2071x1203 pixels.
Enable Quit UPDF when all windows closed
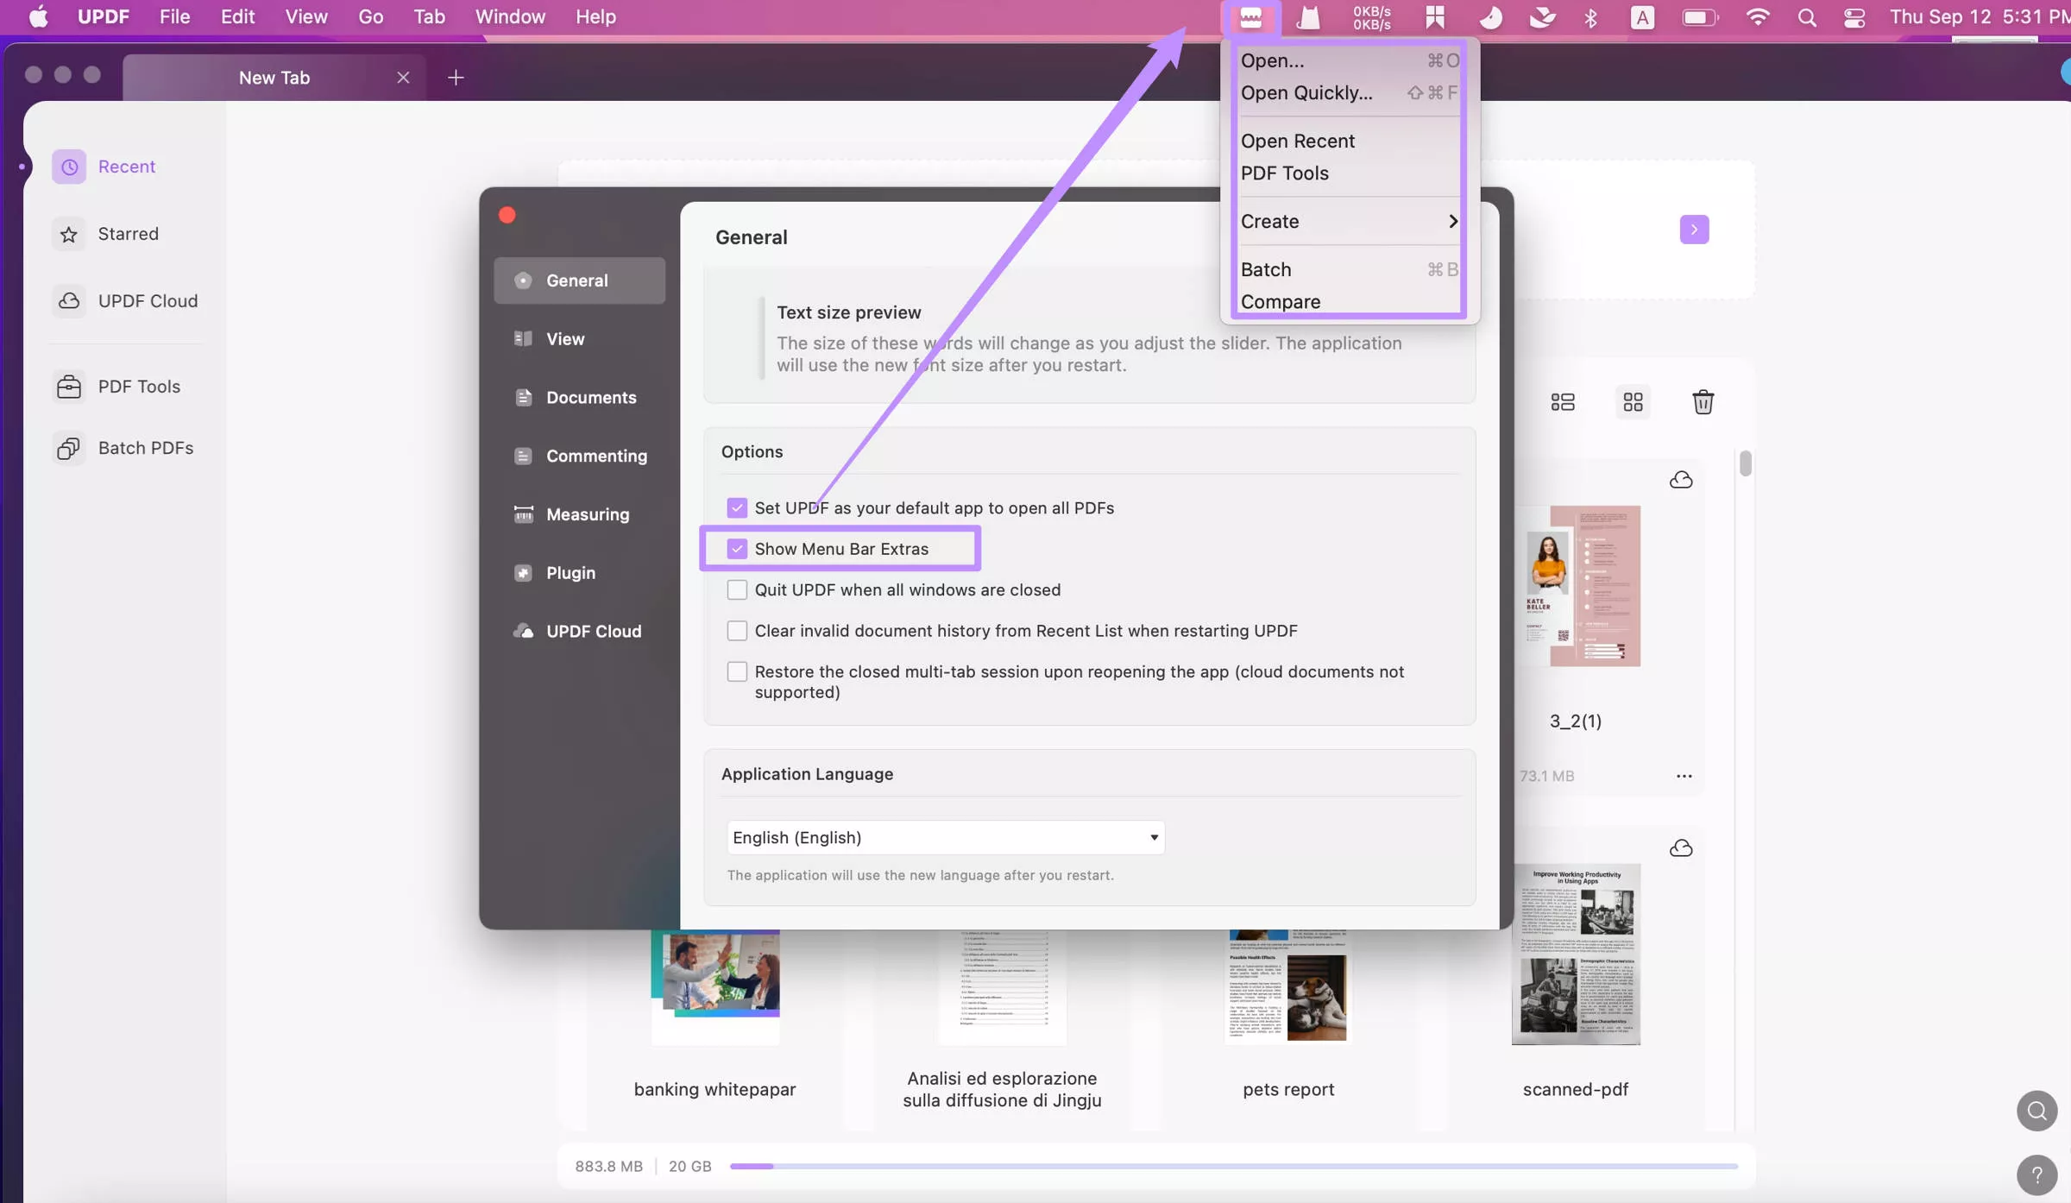point(736,589)
